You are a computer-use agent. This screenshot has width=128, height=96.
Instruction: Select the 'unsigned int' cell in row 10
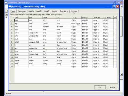click(35, 48)
